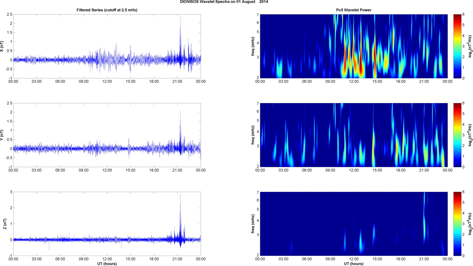
Task: Click the log2(nT²/Hz) label beside the Z spectrogram colorbar
Action: click(x=470, y=224)
